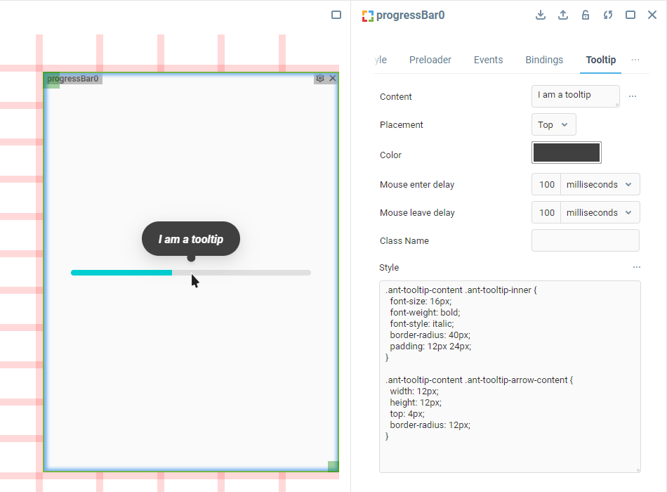Viewport: 667px width, 492px height.
Task: Open the progressBar0 widget gear settings
Action: 320,79
